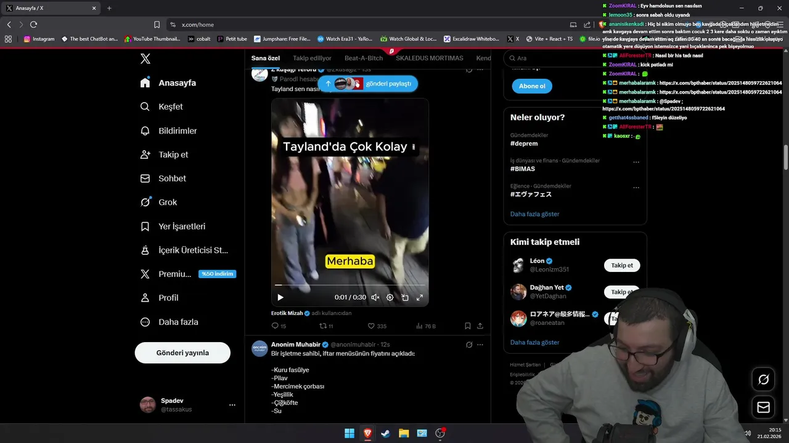Open Premium with %50 indirim badge

coord(187,274)
